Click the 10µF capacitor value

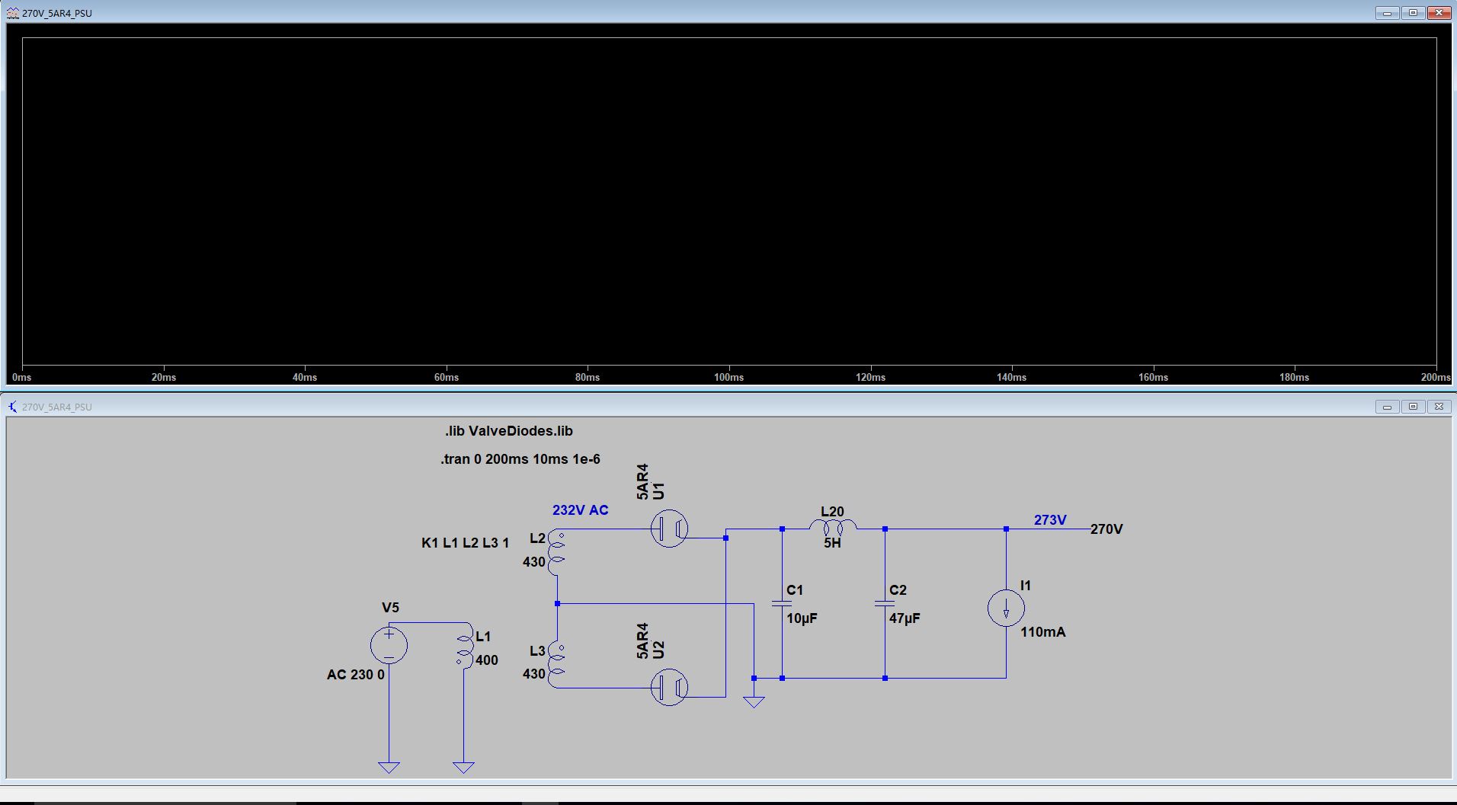[x=802, y=618]
